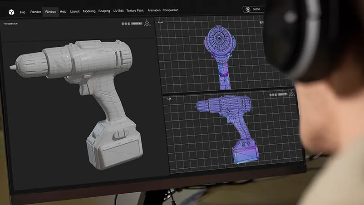Switch to the Composition workspace tab

[x=170, y=10]
